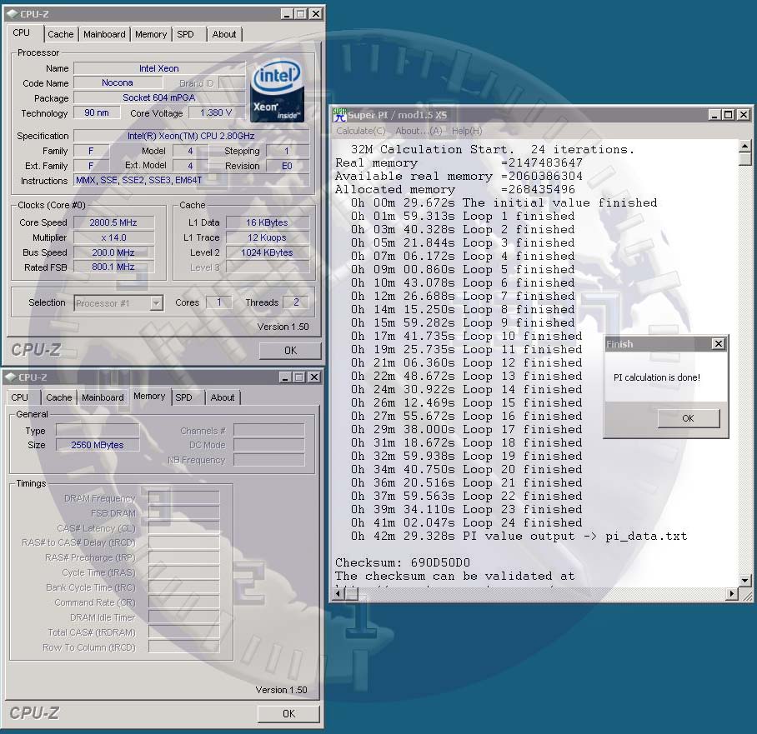Image resolution: width=757 pixels, height=734 pixels.
Task: Minimize the top CPU-Z window
Action: (x=288, y=14)
